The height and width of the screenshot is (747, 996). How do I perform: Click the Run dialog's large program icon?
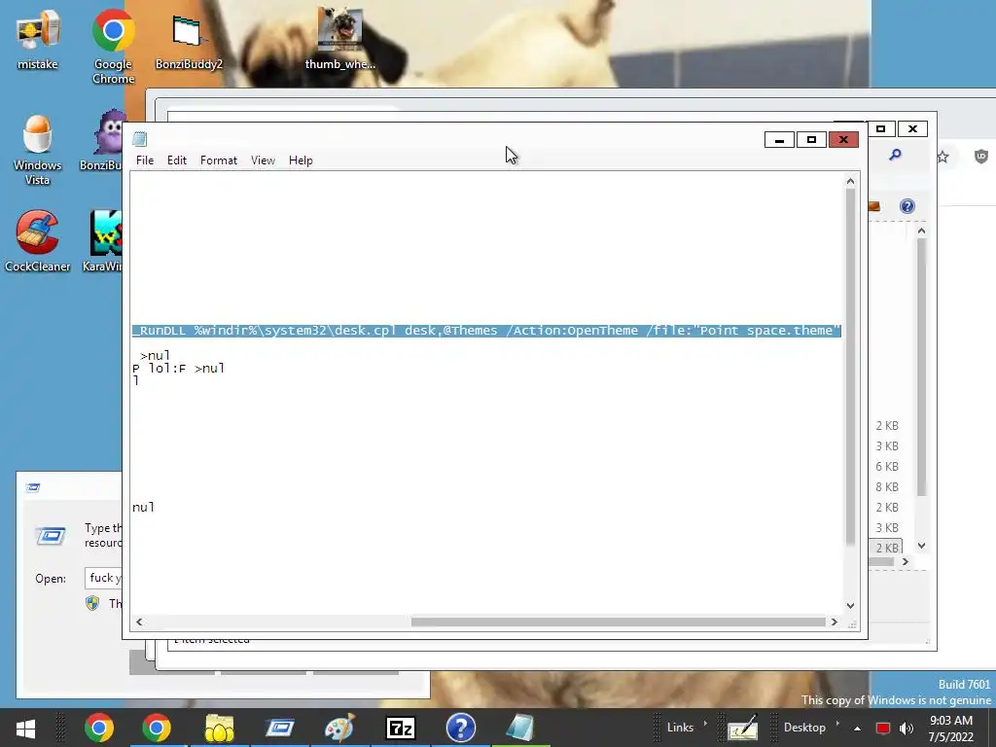(51, 536)
